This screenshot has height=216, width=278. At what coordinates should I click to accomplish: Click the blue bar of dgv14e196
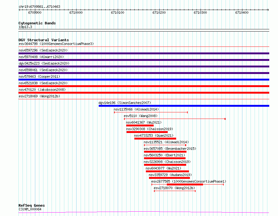click(x=184, y=106)
